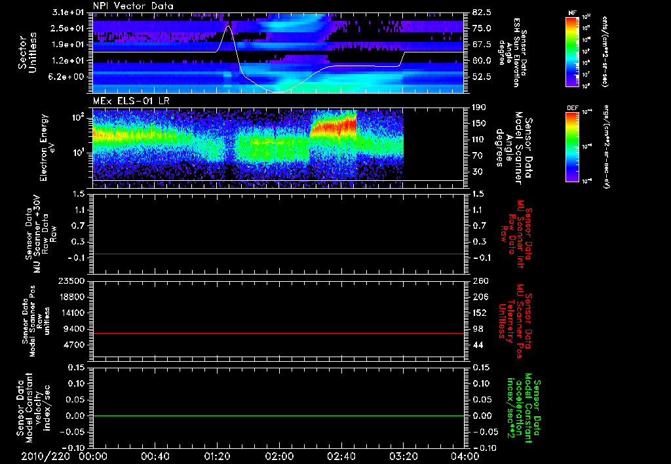The height and width of the screenshot is (464, 671).
Task: Click the "Sector Unitless" axis label
Action: (x=28, y=54)
